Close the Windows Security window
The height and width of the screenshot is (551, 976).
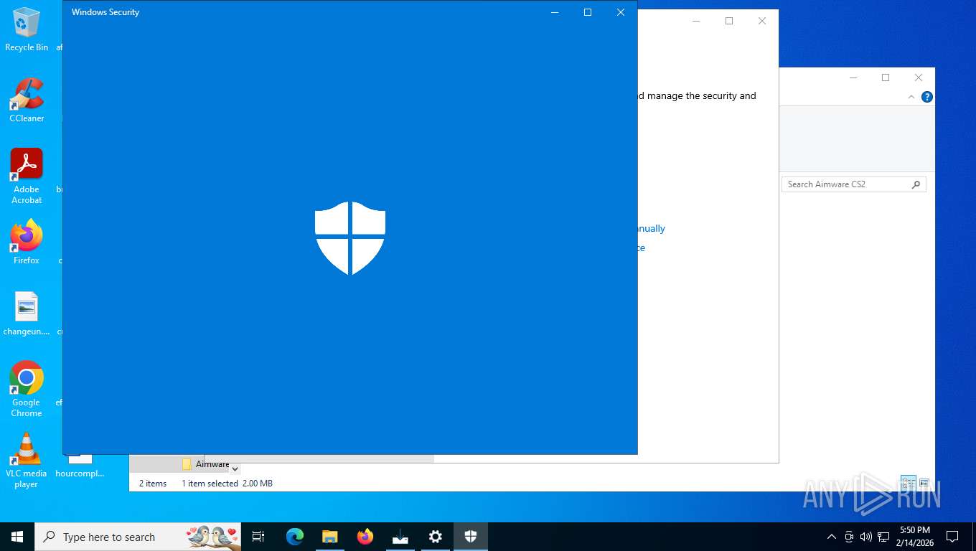621,12
